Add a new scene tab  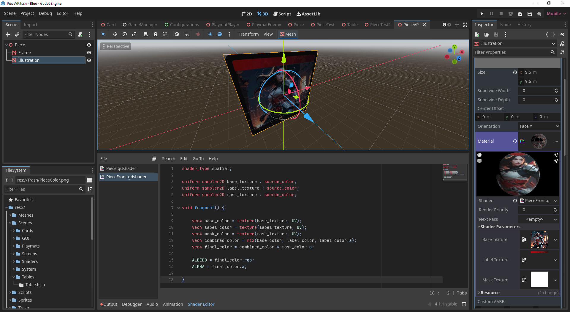pos(457,25)
